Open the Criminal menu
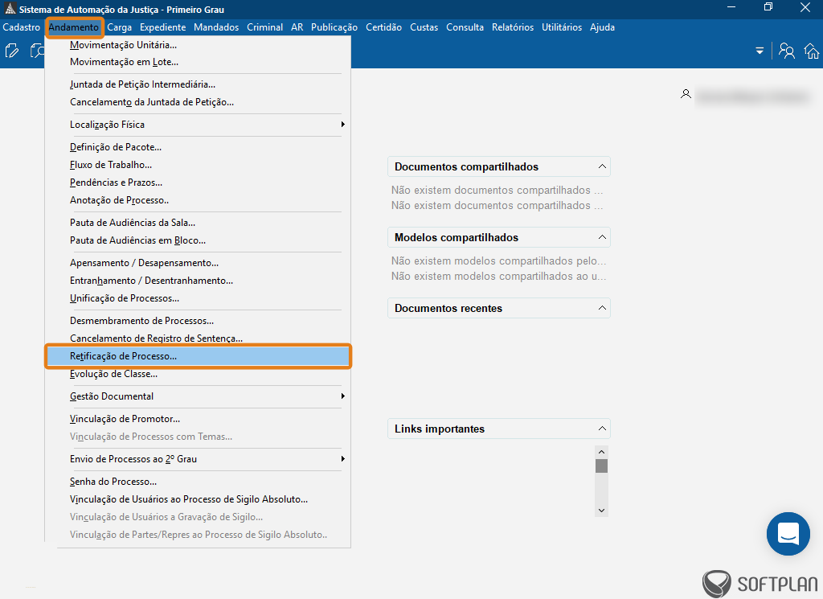 [265, 27]
